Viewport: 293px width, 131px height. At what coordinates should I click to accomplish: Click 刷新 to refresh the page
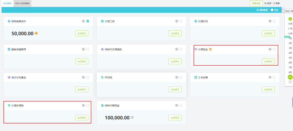[x=276, y=3]
